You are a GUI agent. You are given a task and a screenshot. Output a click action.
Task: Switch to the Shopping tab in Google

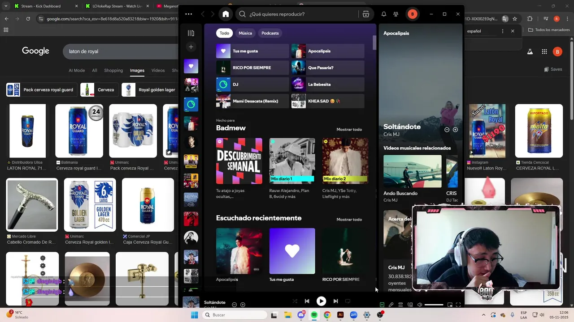click(x=113, y=70)
